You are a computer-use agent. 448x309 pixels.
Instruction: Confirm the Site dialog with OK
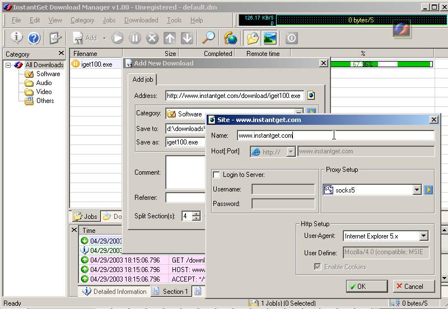coord(367,286)
